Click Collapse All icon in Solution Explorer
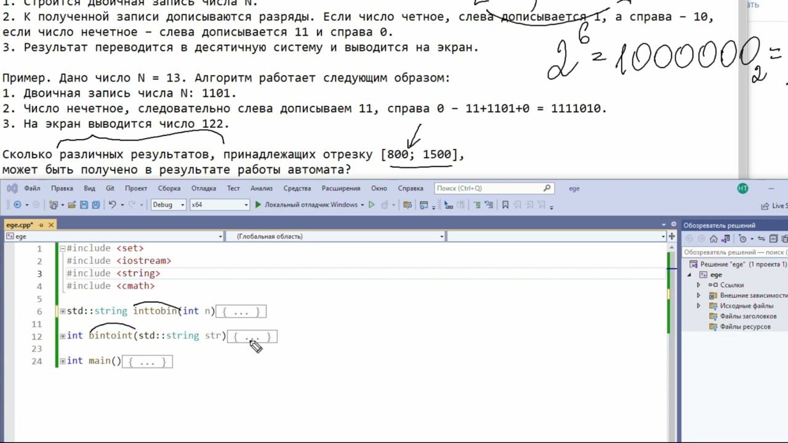The height and width of the screenshot is (443, 788). point(773,239)
